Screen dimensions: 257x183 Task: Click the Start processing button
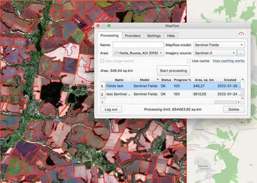(174, 71)
